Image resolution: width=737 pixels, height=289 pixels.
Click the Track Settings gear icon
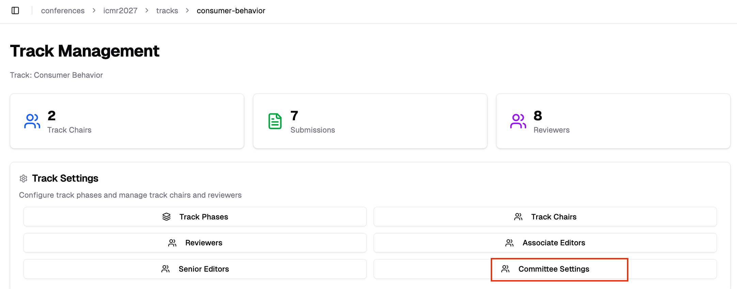coord(23,178)
